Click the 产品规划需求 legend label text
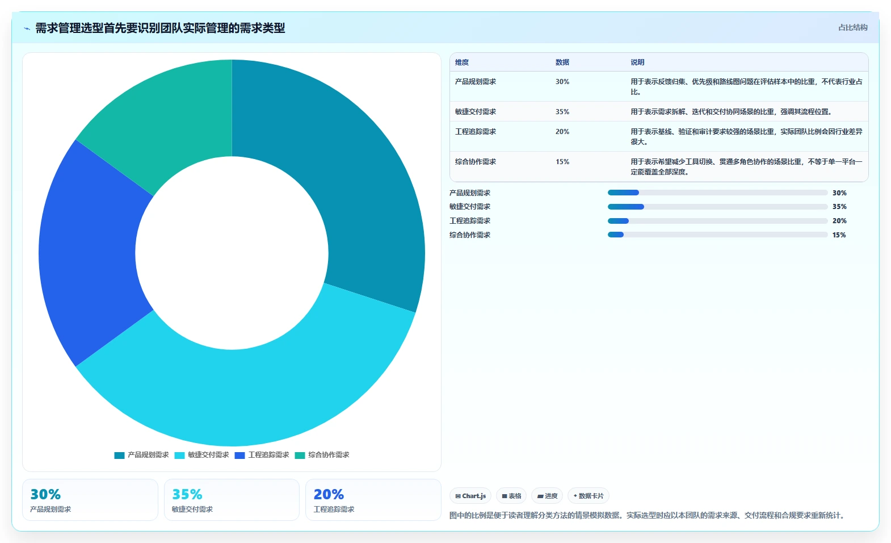891x543 pixels. coord(148,455)
